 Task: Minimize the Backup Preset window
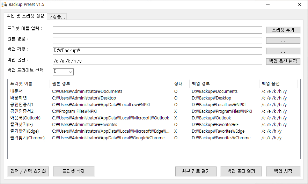(268, 5)
